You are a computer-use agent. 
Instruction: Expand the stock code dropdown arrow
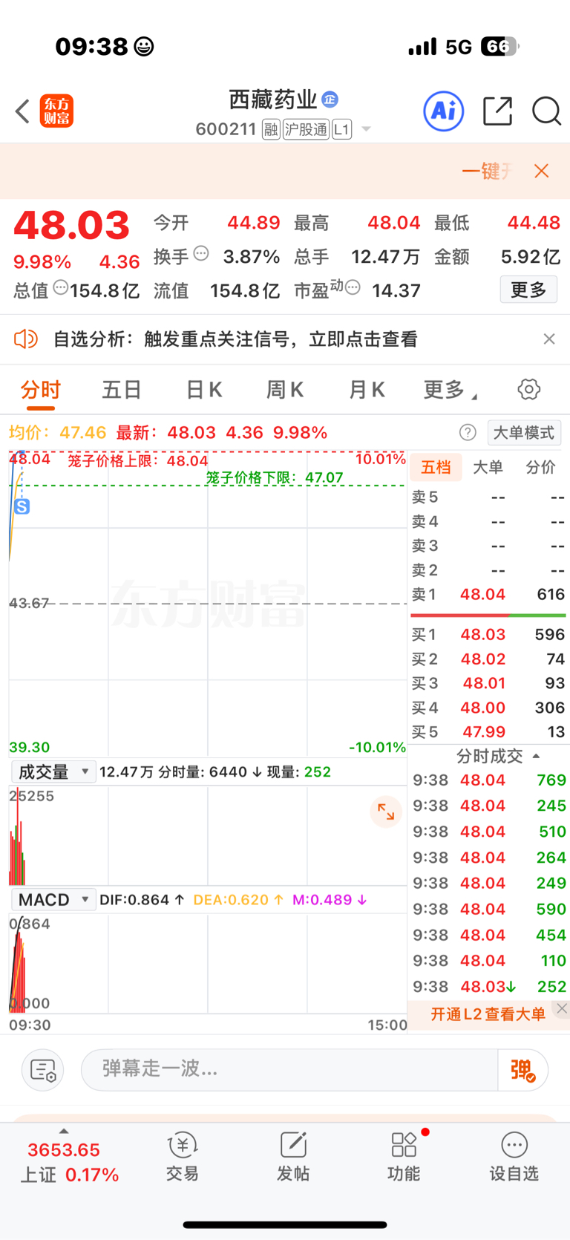[366, 129]
